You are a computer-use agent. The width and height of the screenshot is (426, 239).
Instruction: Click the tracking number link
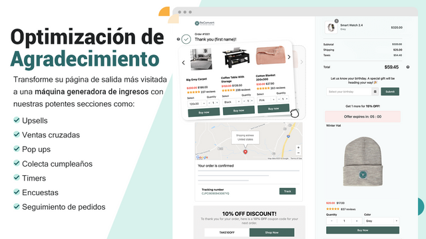216,193
